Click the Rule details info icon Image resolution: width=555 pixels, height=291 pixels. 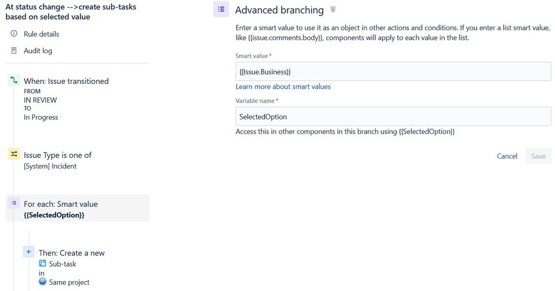click(14, 34)
